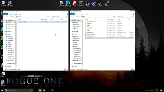Open Task View from the taskbar
This screenshot has height=92, width=164.
pyautogui.click(x=36, y=90)
